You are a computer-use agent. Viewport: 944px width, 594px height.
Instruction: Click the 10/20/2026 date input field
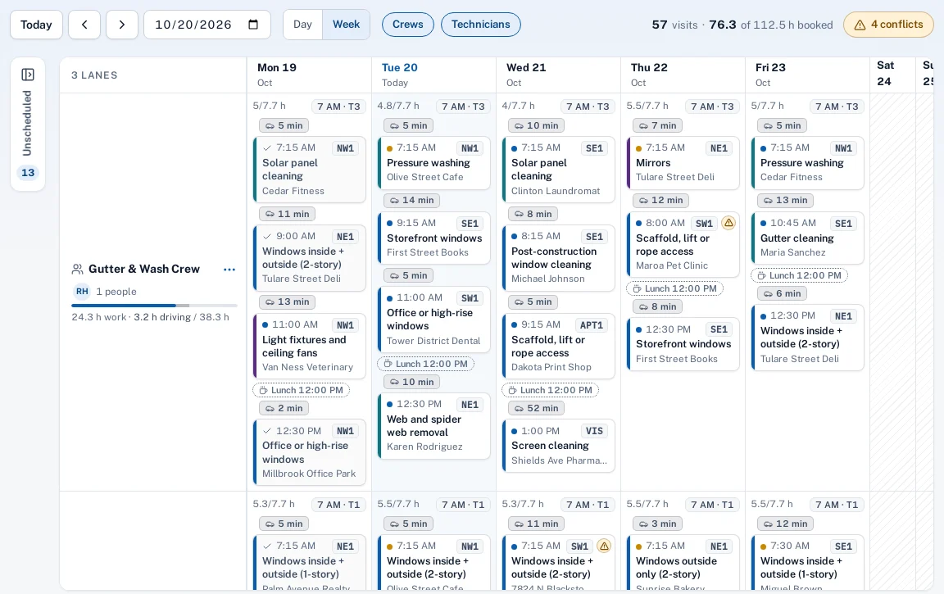(x=207, y=25)
